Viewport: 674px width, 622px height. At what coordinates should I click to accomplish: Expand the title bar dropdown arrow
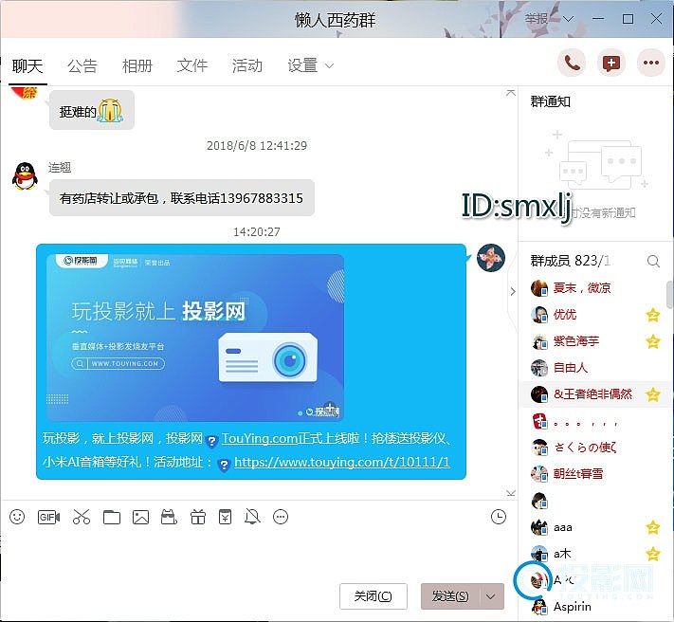[568, 19]
